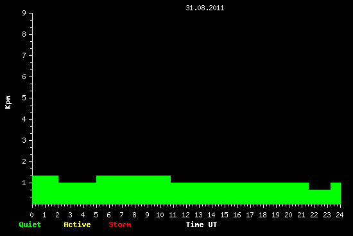353x236 pixels.
Task: Click the lowest green bar near hour 22
Action: 320,197
